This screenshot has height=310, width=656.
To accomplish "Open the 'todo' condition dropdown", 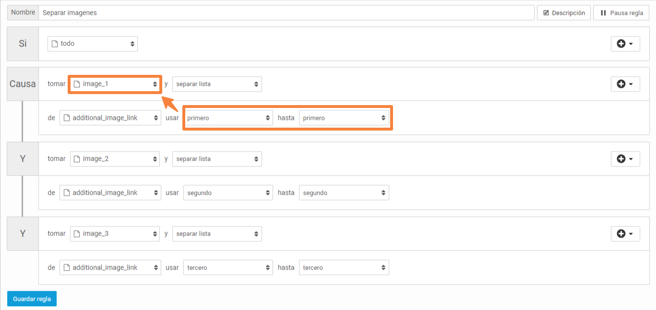I will pos(93,44).
